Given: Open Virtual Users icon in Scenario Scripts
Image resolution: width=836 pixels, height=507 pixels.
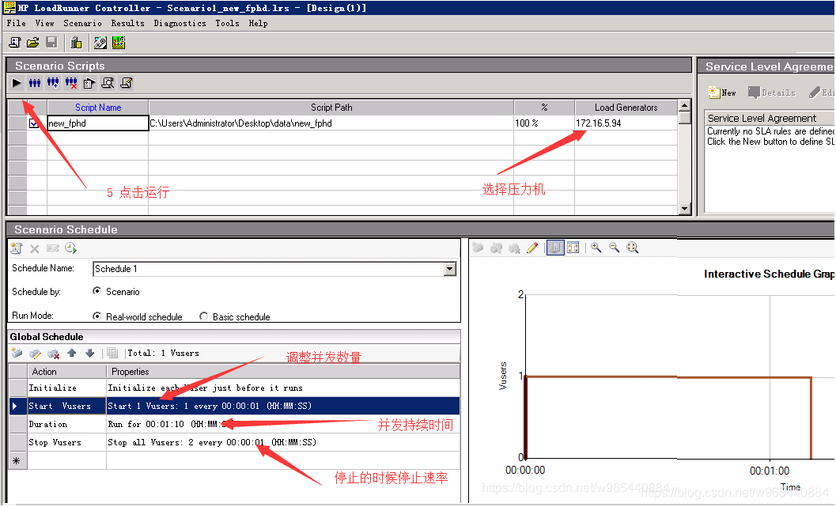Looking at the screenshot, I should [x=35, y=83].
